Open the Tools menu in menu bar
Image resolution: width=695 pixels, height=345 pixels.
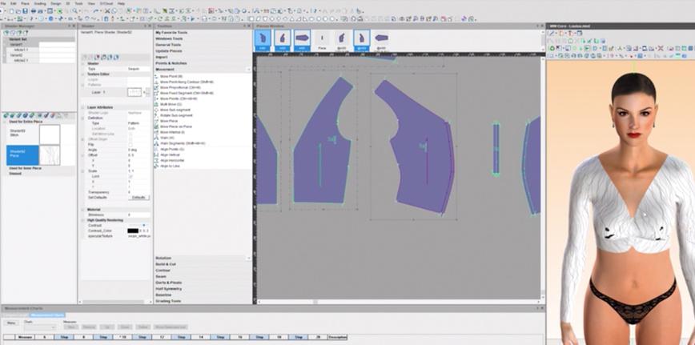tap(78, 3)
